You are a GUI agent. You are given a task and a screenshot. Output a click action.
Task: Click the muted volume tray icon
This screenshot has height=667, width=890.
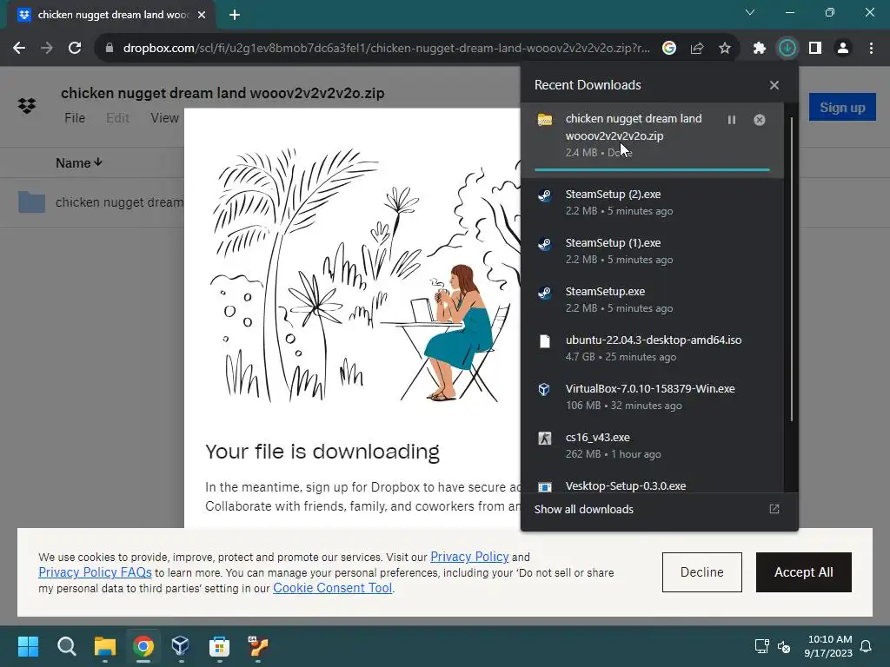pos(784,646)
